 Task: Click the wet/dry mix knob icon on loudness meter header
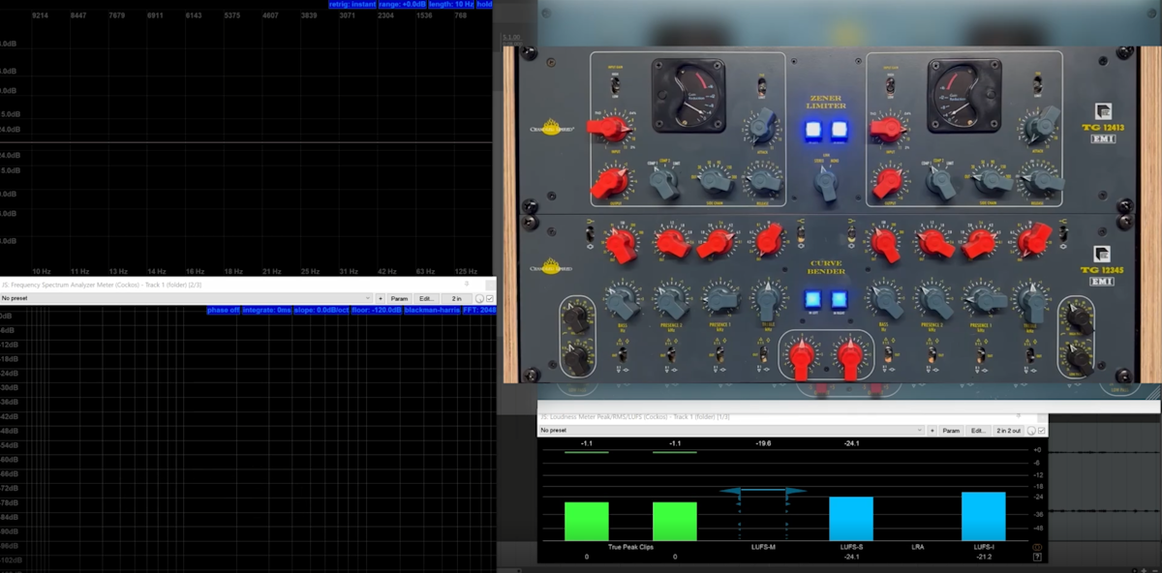click(x=1032, y=431)
